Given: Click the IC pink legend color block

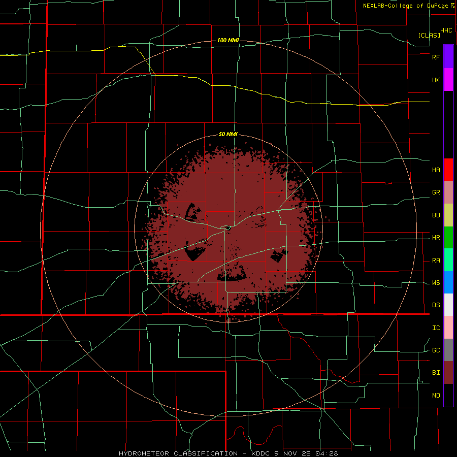Looking at the screenshot, I should pyautogui.click(x=448, y=328).
